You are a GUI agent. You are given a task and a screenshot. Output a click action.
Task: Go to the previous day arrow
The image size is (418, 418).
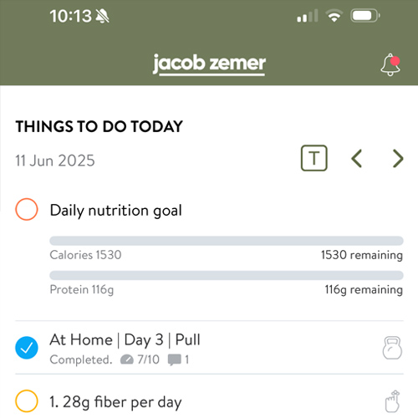click(357, 158)
